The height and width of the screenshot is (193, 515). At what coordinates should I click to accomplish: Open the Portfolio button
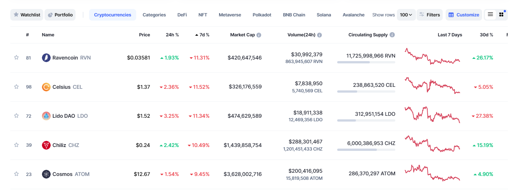pyautogui.click(x=60, y=15)
